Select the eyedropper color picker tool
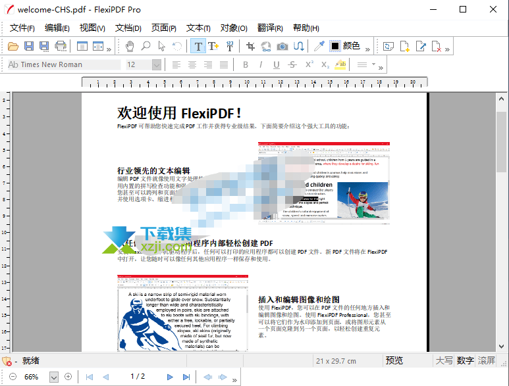This screenshot has height=386, width=509. click(x=319, y=46)
